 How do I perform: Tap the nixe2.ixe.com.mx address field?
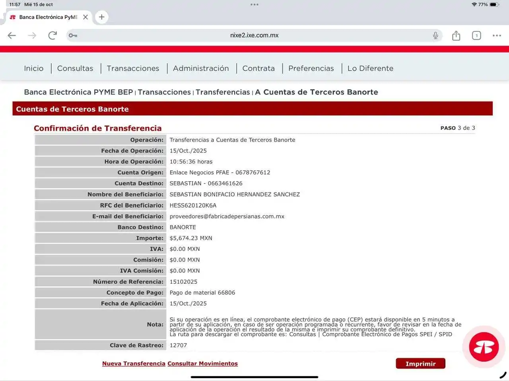(254, 35)
